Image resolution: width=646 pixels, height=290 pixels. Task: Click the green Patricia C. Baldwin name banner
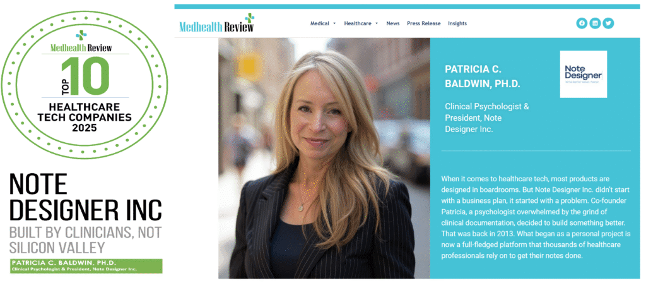pyautogui.click(x=86, y=266)
